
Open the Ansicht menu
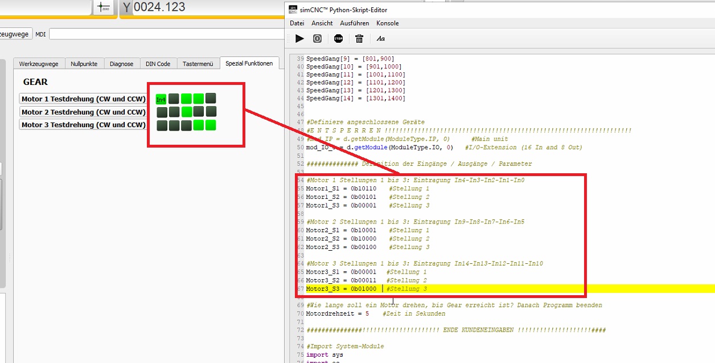322,23
